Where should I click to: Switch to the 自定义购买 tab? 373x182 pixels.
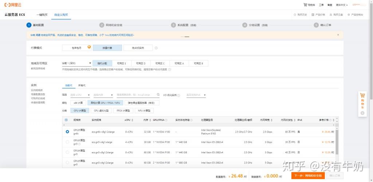(x=61, y=15)
